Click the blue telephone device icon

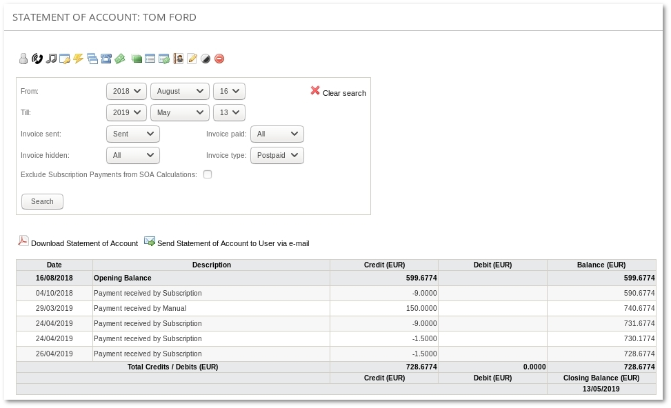coord(106,59)
